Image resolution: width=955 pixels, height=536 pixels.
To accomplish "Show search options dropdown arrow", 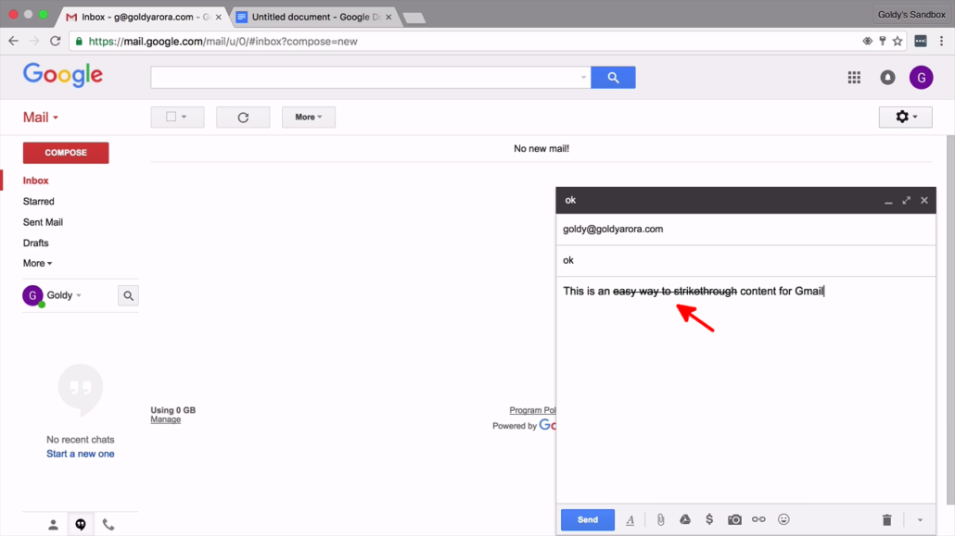I will click(583, 77).
